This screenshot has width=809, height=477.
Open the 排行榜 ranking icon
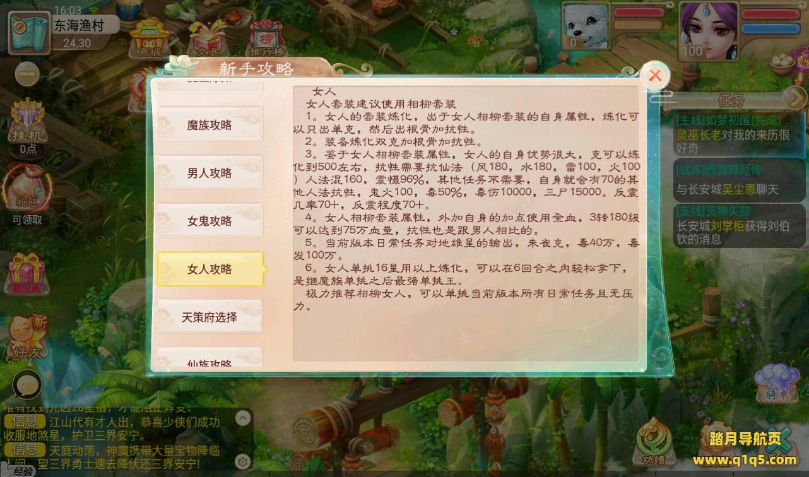tap(266, 39)
